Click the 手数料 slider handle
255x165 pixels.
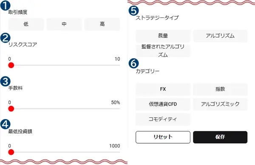click(x=11, y=109)
